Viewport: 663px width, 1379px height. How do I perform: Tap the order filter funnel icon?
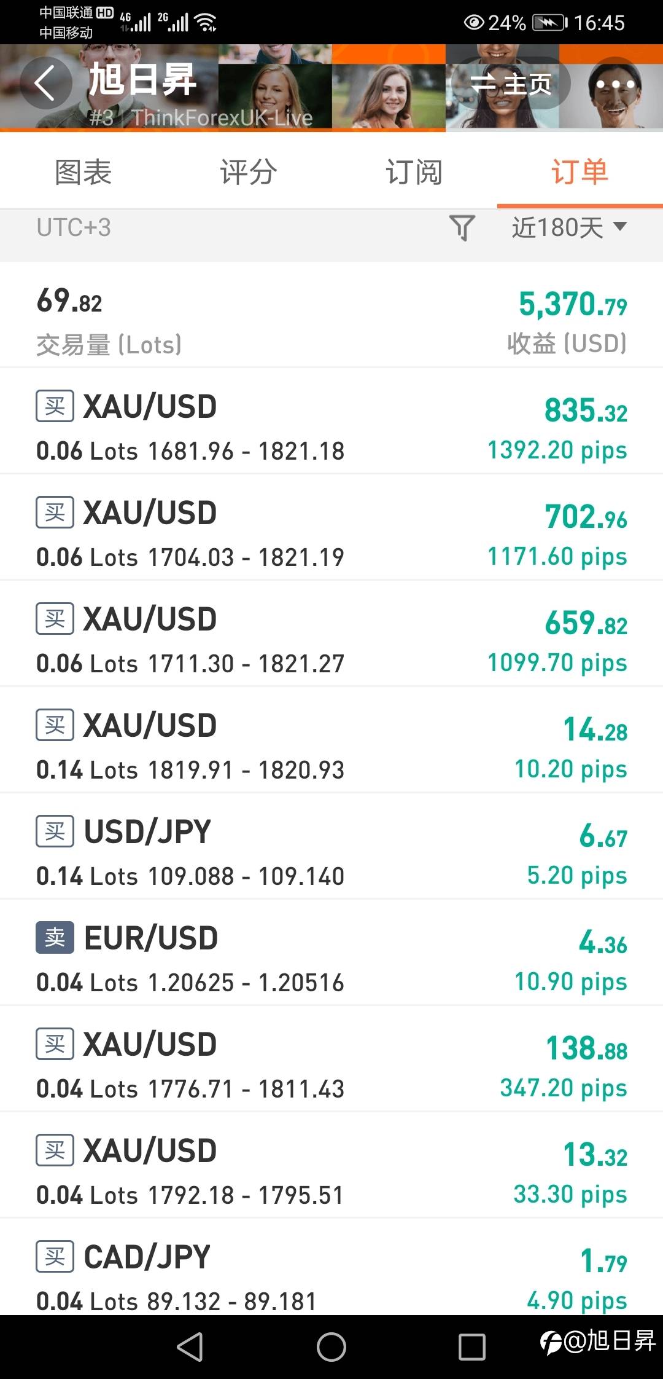pyautogui.click(x=462, y=228)
